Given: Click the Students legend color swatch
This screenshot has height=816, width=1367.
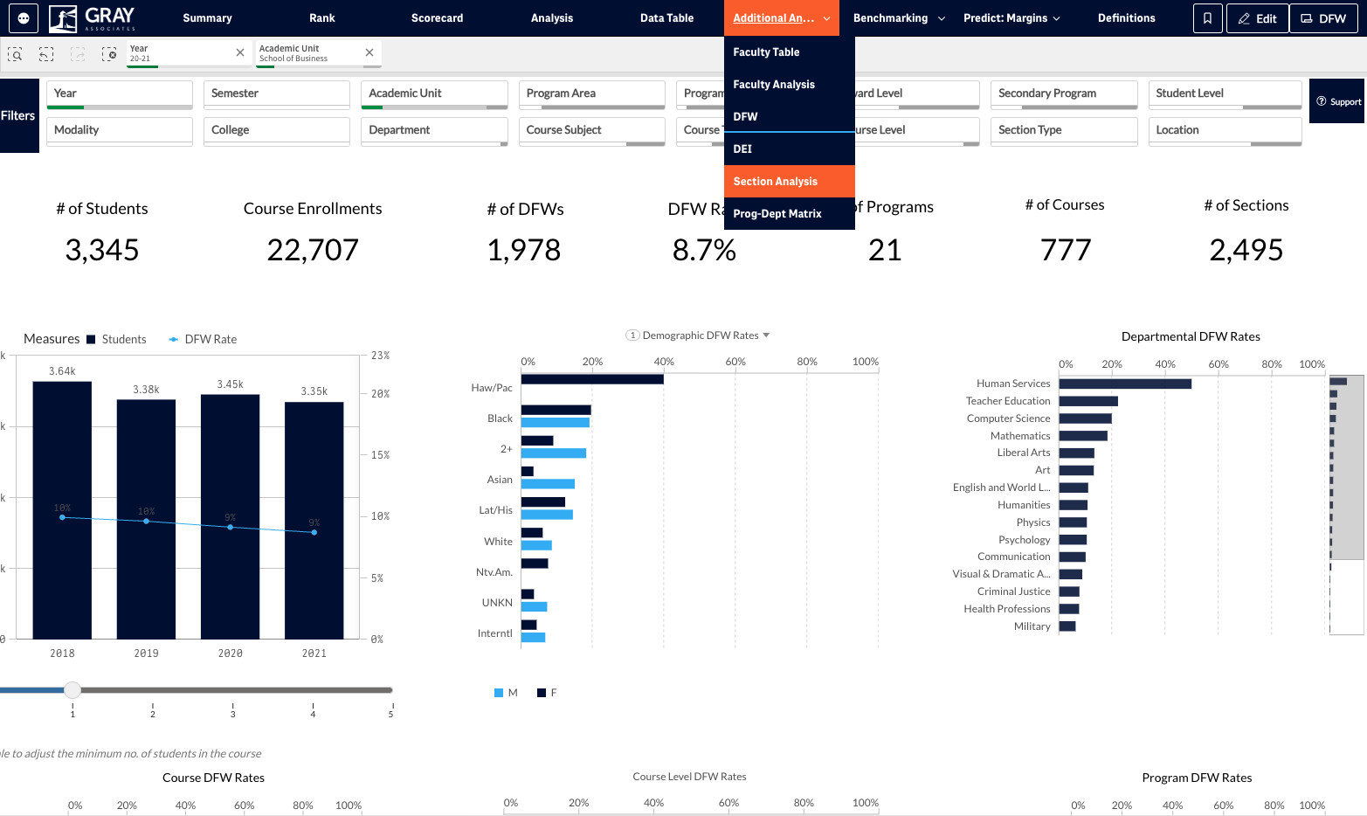Looking at the screenshot, I should coord(91,340).
